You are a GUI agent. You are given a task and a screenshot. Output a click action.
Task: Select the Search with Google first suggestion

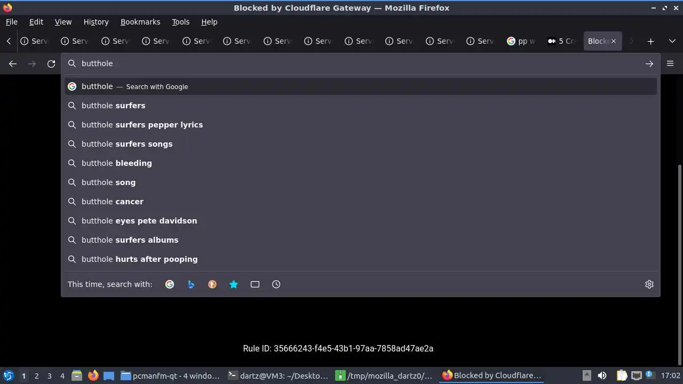pyautogui.click(x=361, y=86)
